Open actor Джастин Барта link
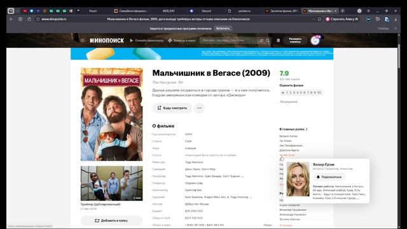This screenshot has height=229, width=407. pyautogui.click(x=289, y=150)
